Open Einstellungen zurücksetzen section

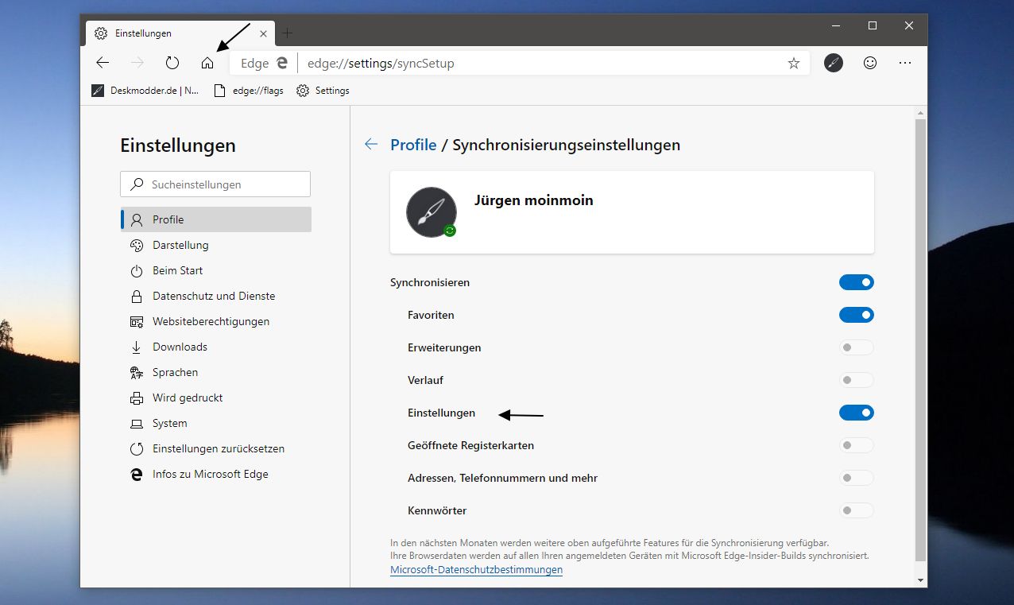click(x=215, y=448)
